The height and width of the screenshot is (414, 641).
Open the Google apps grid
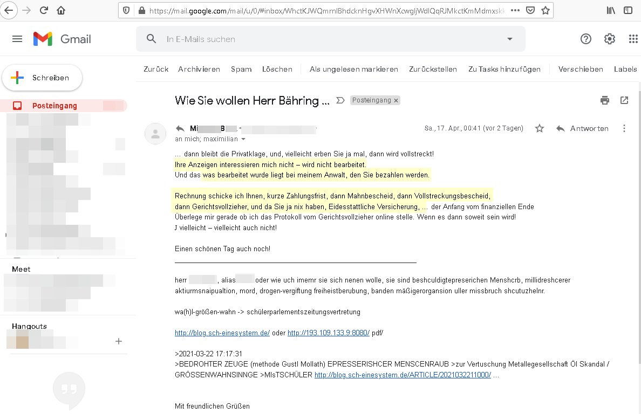[633, 39]
